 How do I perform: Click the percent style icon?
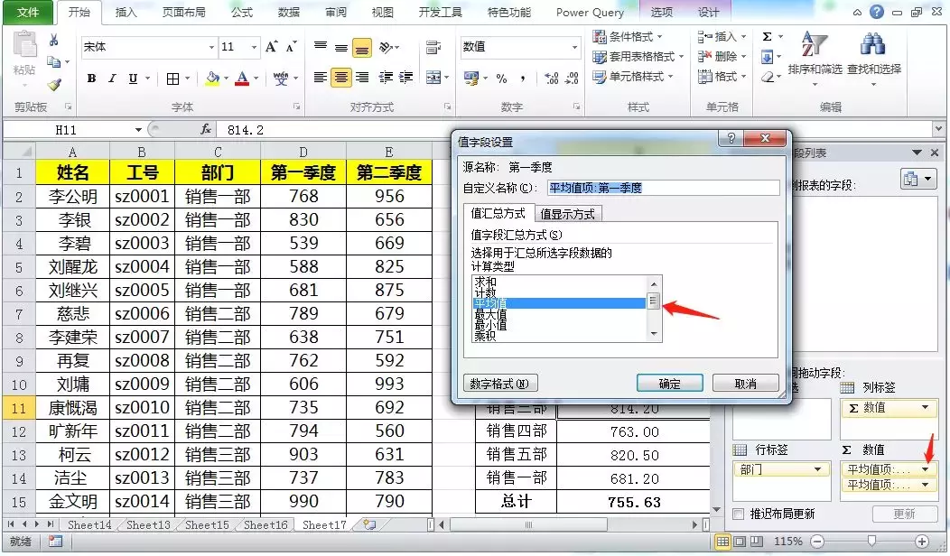tap(502, 79)
